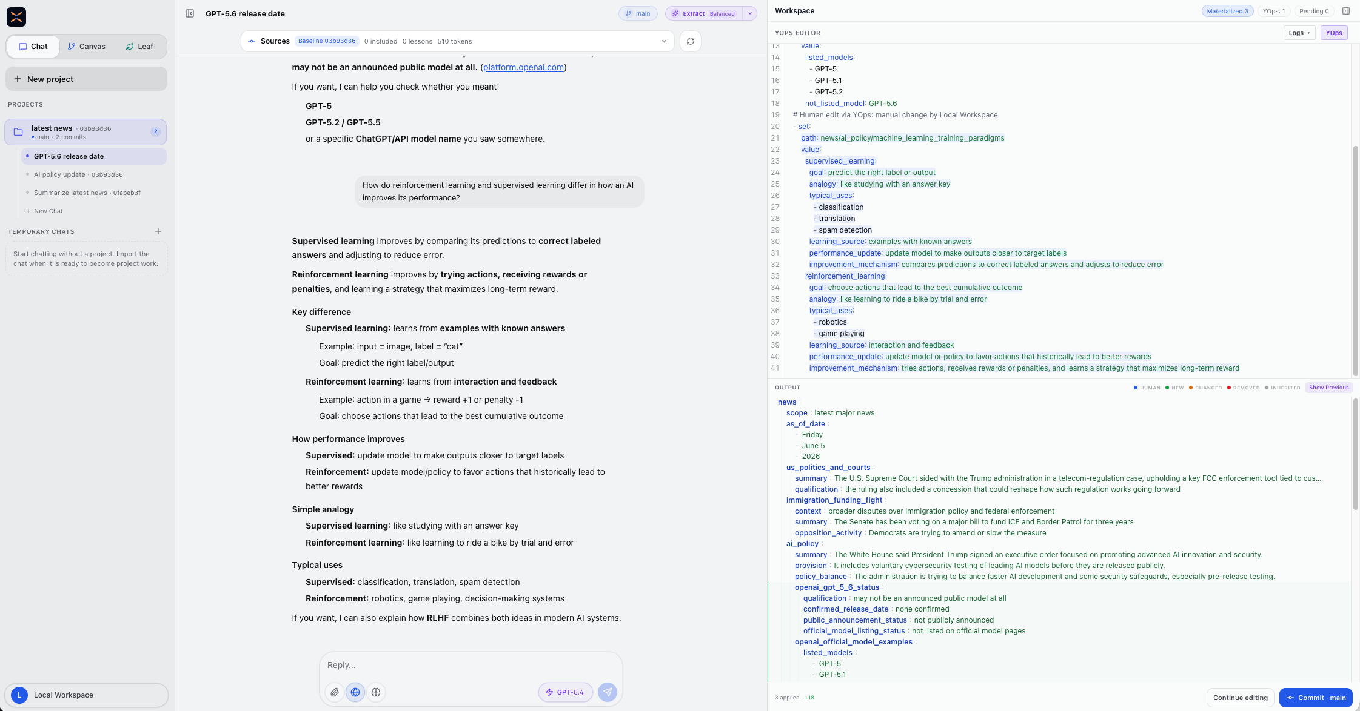Click the send message arrow icon

pos(607,692)
